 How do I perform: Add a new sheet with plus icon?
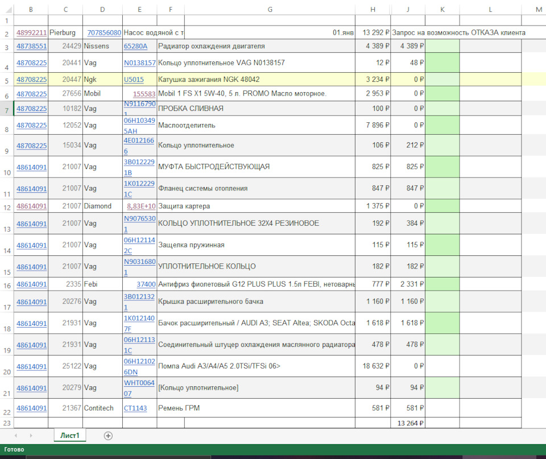pyautogui.click(x=108, y=436)
